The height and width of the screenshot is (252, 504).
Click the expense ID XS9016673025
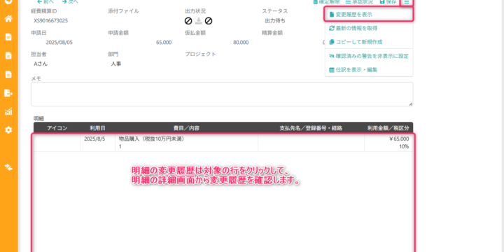click(x=51, y=21)
